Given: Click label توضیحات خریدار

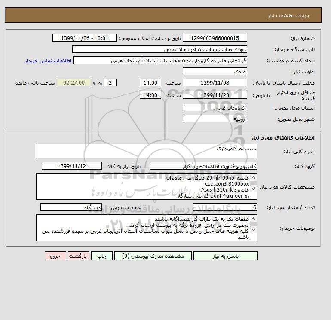Looking at the screenshot, I should point(297,228).
